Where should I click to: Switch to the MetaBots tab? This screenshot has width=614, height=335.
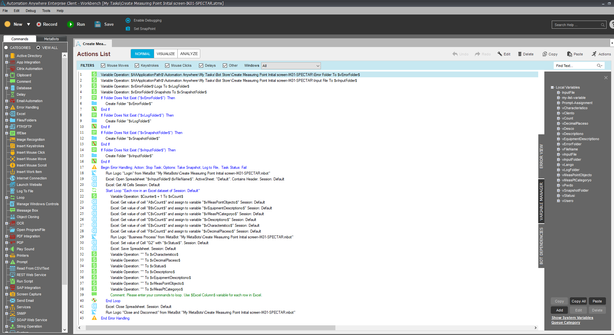click(x=51, y=39)
